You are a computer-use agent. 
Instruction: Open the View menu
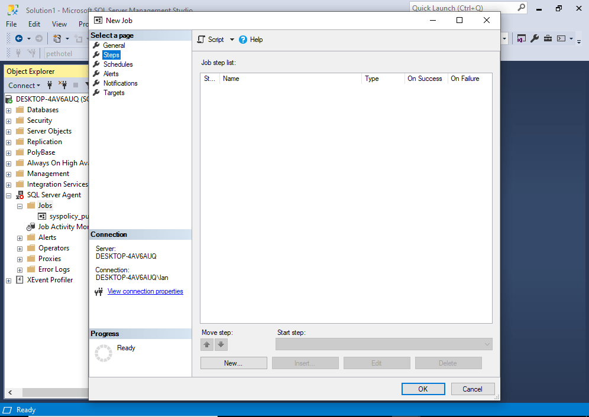[59, 24]
